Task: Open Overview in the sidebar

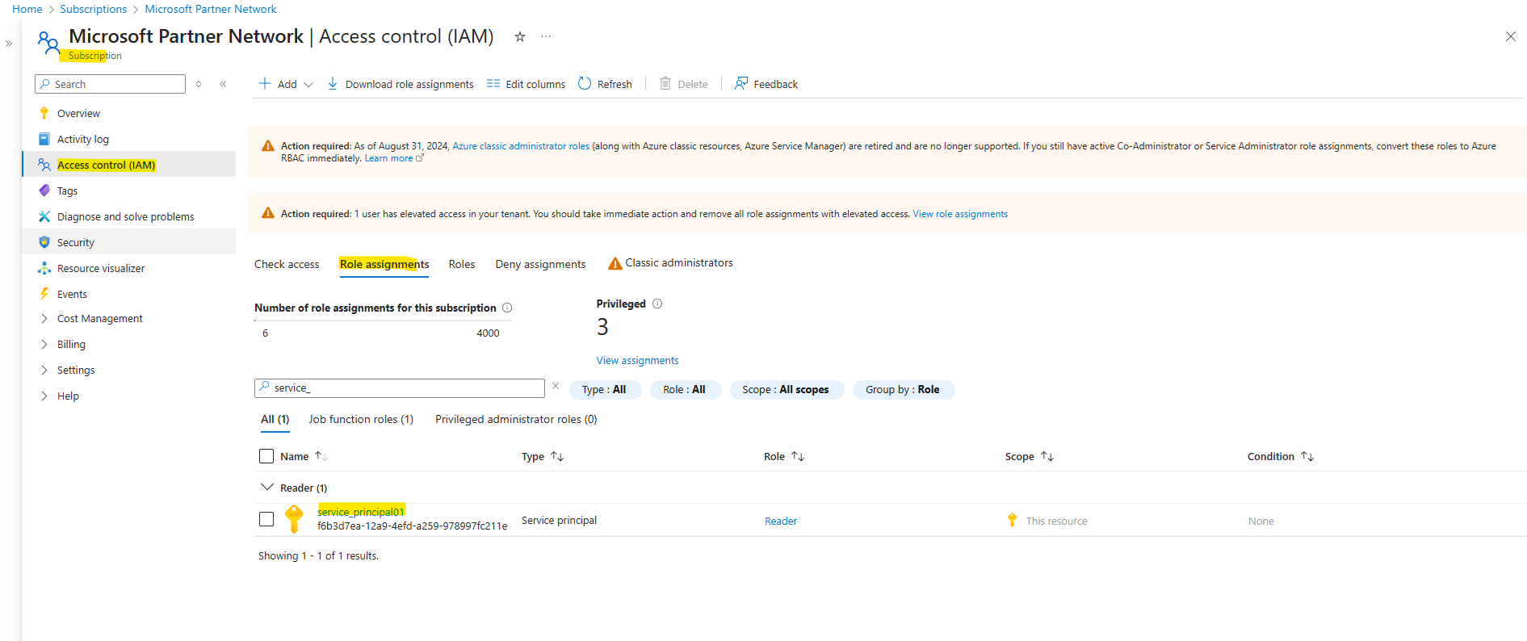Action: pyautogui.click(x=78, y=113)
